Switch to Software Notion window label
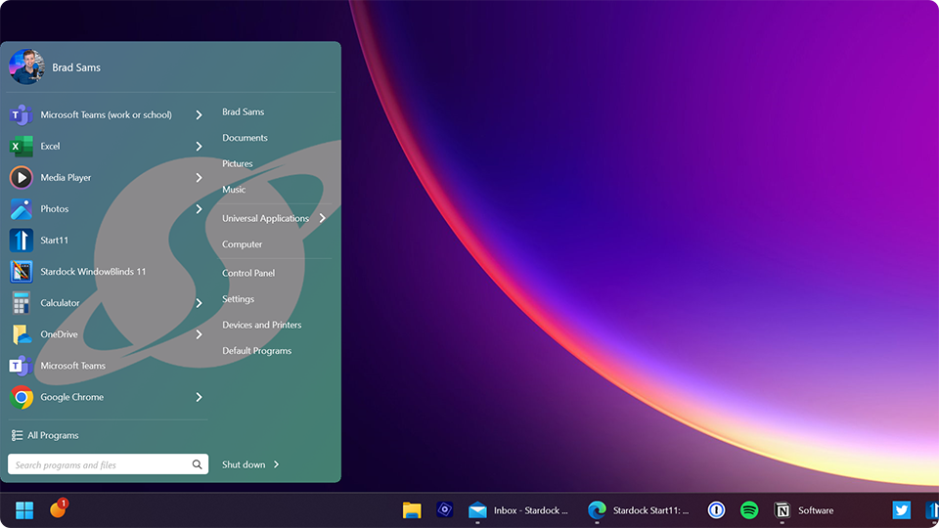 816,510
